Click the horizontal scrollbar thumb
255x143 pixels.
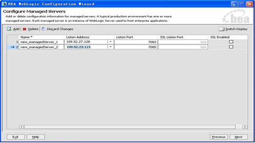(130, 127)
